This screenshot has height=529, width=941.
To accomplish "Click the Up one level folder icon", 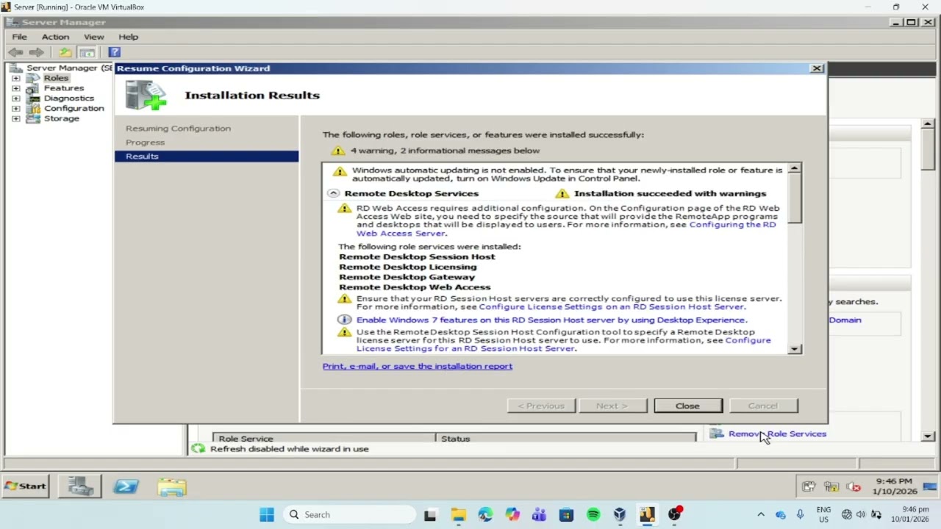I will (x=65, y=52).
